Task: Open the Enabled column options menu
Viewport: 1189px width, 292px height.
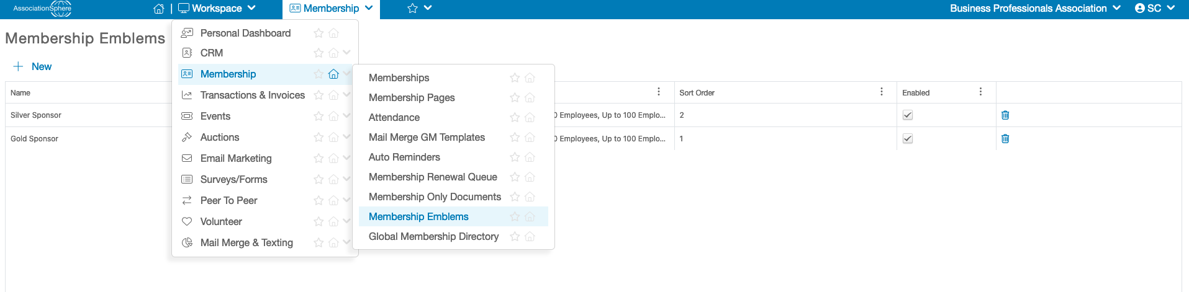Action: (981, 92)
